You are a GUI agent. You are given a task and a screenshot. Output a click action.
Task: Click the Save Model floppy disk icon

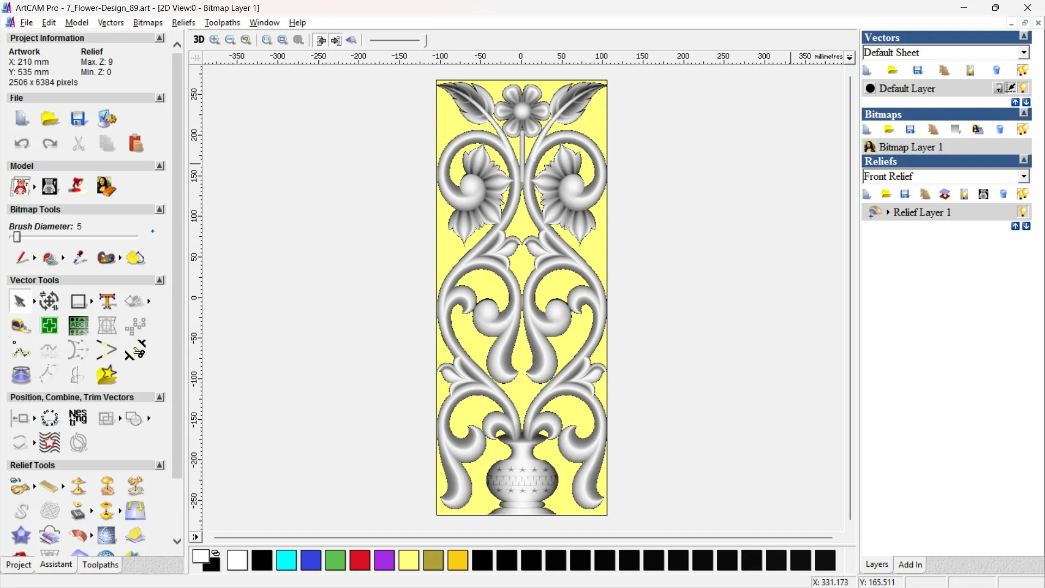79,119
